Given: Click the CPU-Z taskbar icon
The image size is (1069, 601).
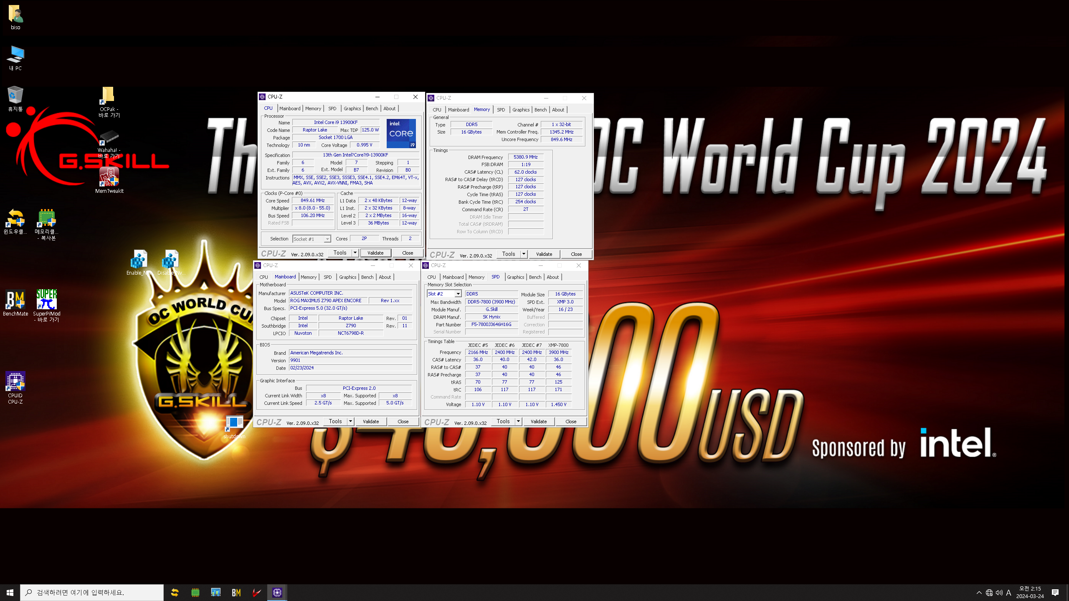Looking at the screenshot, I should 277,592.
